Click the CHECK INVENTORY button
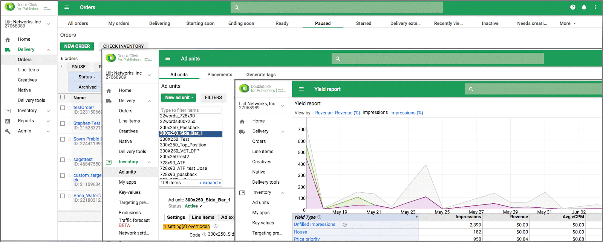 coord(123,46)
